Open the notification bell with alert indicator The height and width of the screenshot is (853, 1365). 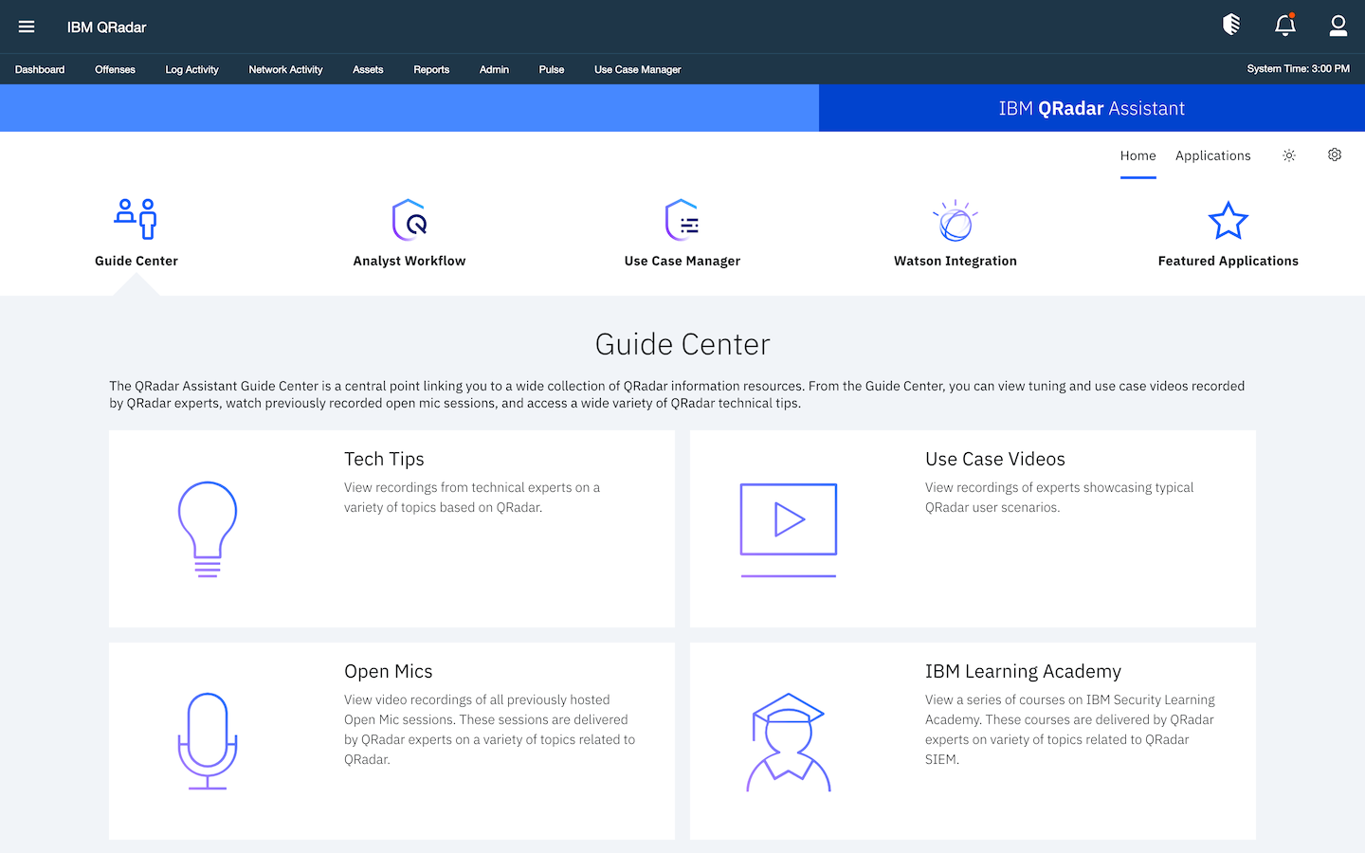(1284, 26)
